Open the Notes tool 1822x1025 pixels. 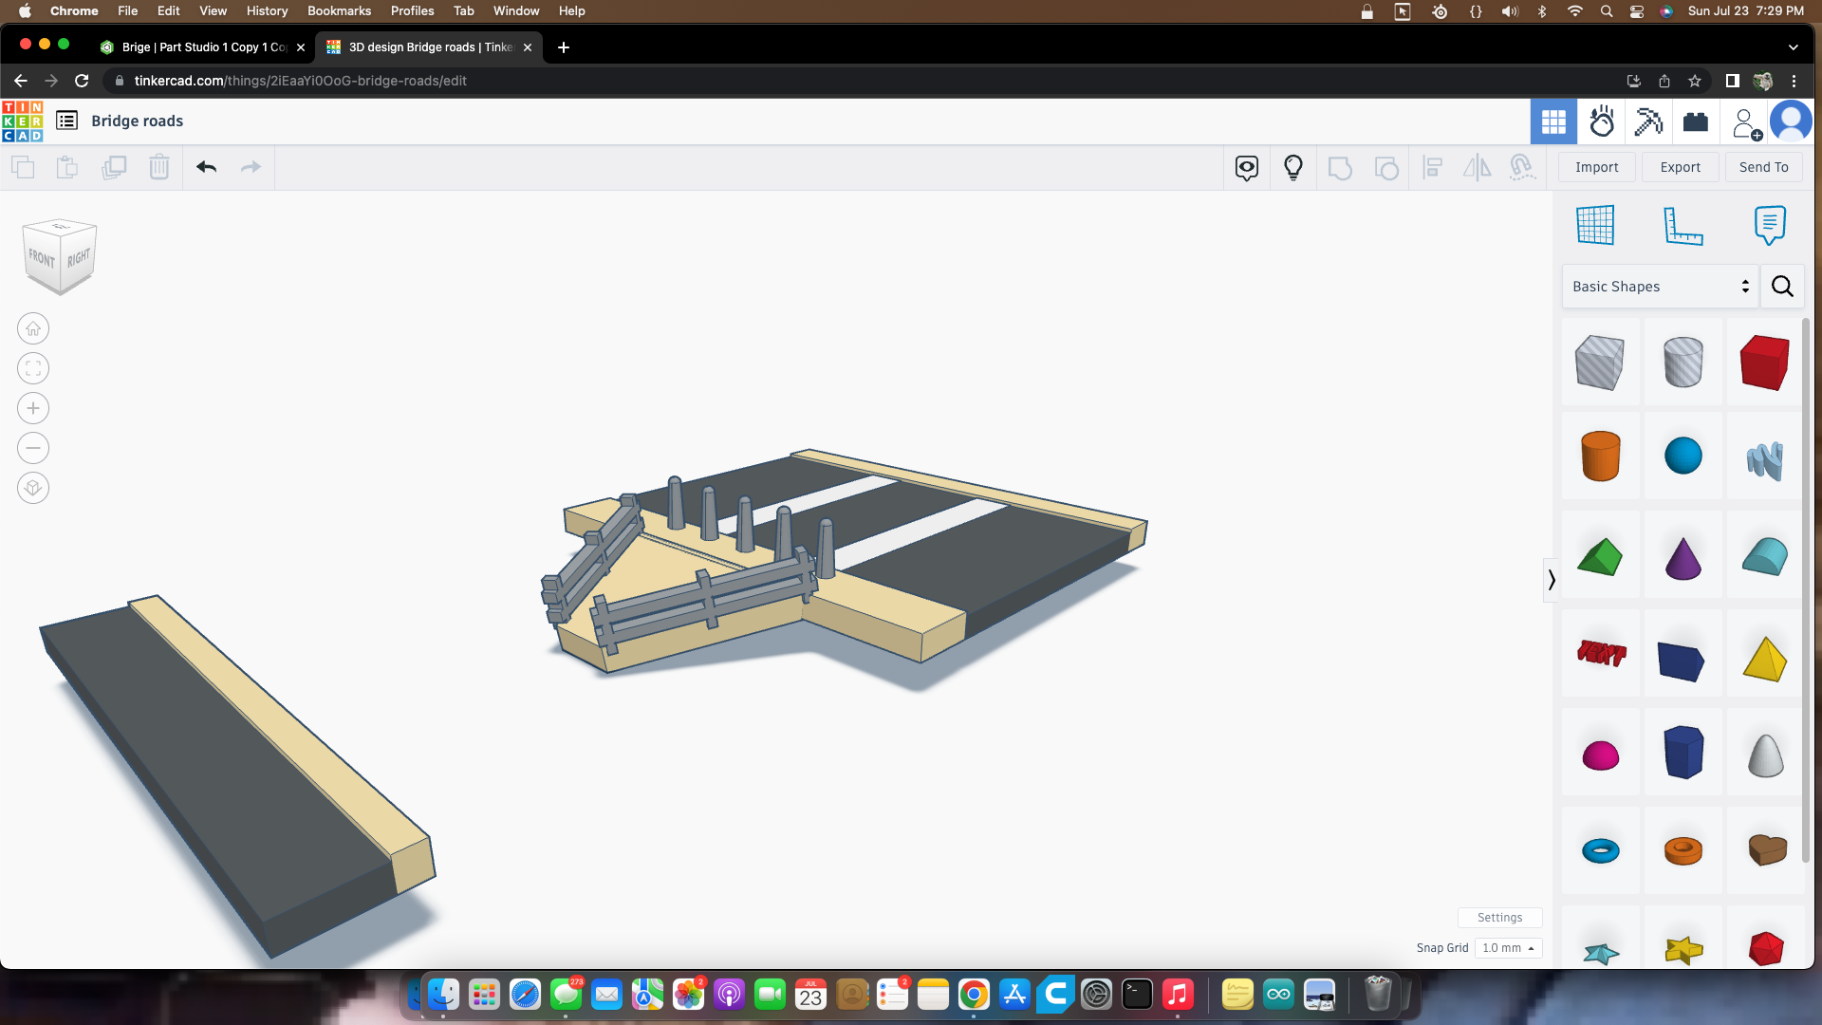[x=1769, y=225]
